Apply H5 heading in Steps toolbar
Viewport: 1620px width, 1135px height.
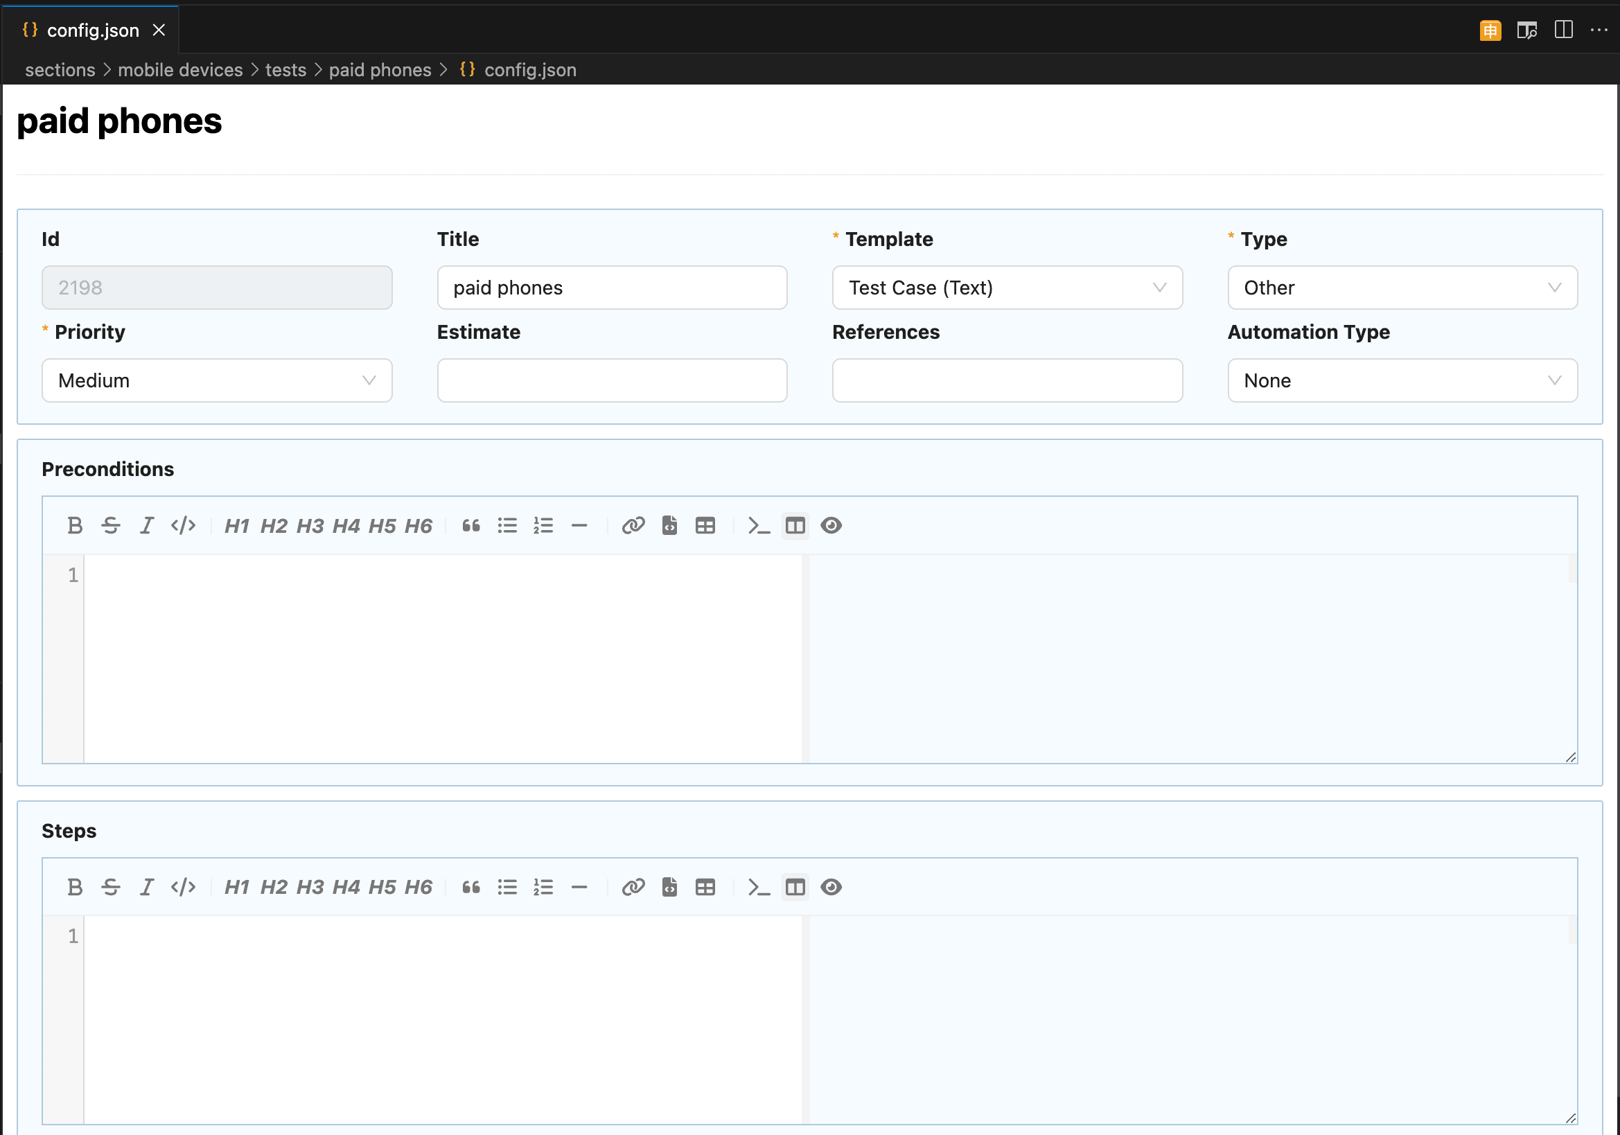[x=382, y=887]
